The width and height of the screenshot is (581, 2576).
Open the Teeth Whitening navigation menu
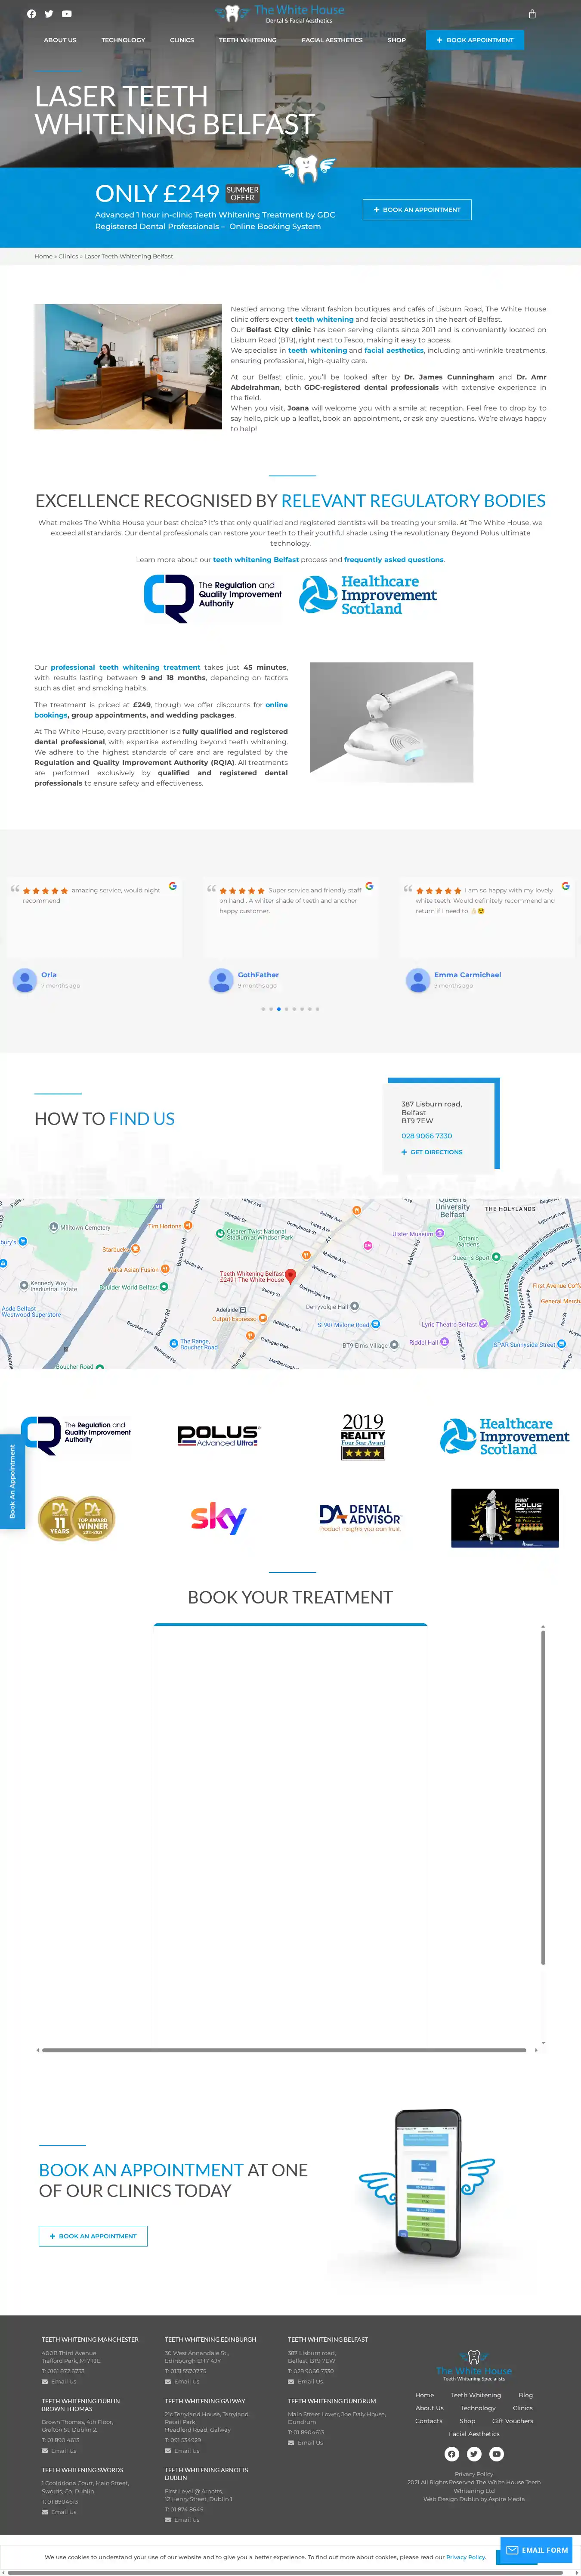(x=247, y=40)
